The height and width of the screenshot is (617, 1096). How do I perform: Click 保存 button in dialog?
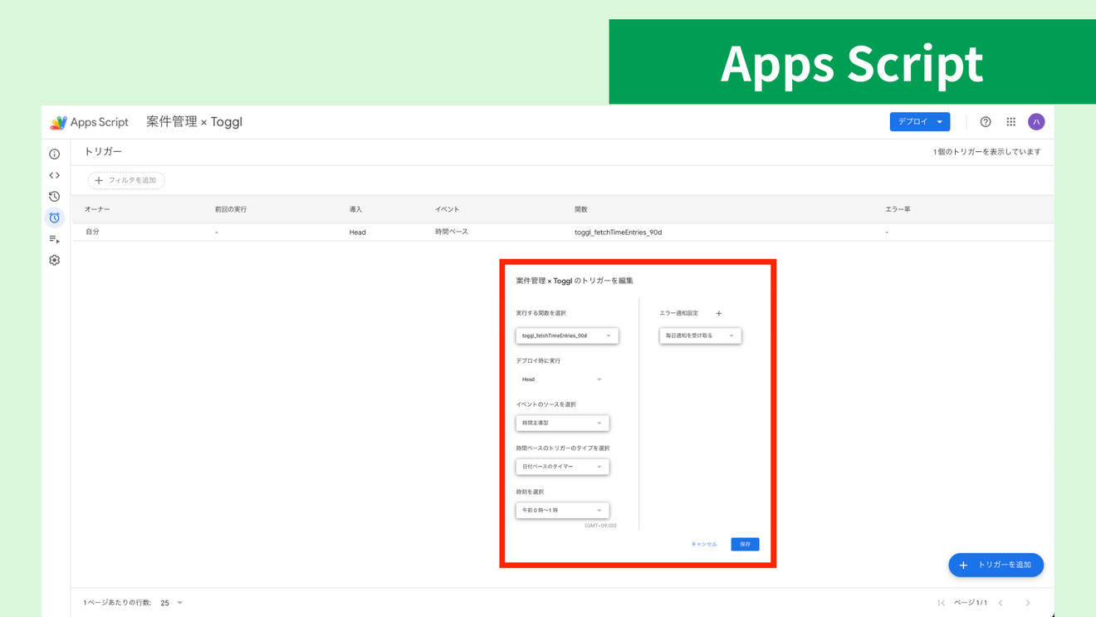click(x=745, y=544)
